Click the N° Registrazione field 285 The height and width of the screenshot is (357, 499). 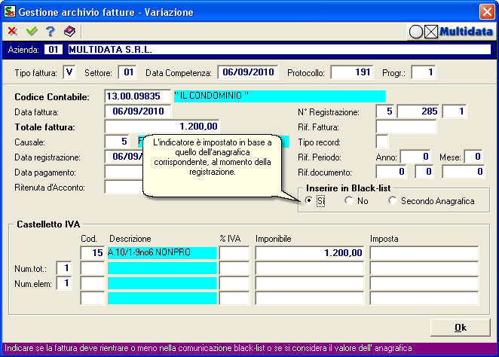(x=418, y=111)
